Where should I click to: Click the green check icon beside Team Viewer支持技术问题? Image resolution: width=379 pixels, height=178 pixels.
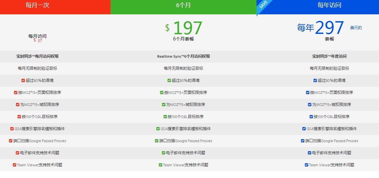(x=160, y=165)
